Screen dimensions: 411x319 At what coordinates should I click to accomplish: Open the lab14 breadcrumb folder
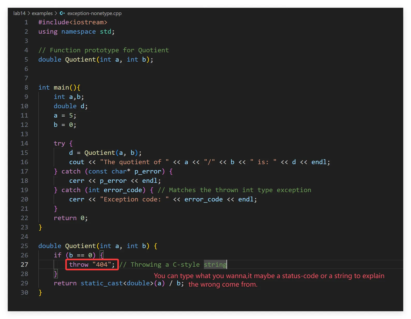click(19, 13)
